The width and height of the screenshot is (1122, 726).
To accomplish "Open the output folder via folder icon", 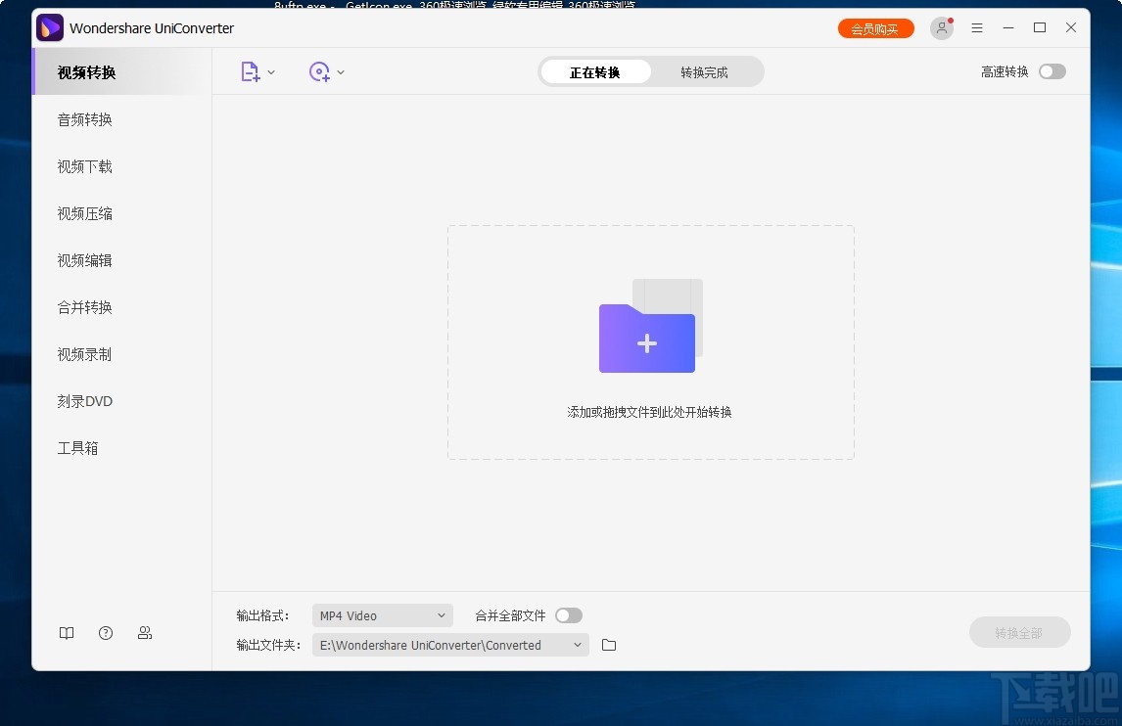I will pos(609,645).
